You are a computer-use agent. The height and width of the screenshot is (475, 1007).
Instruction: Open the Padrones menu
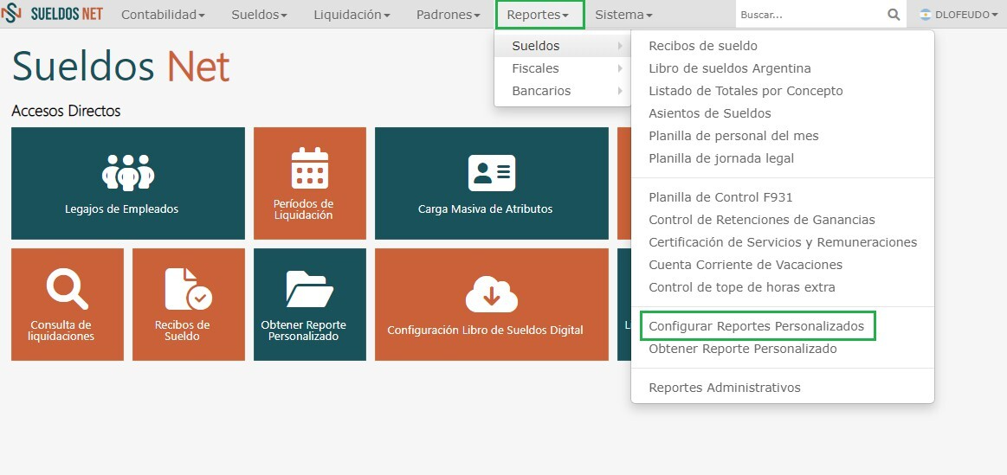click(x=449, y=15)
